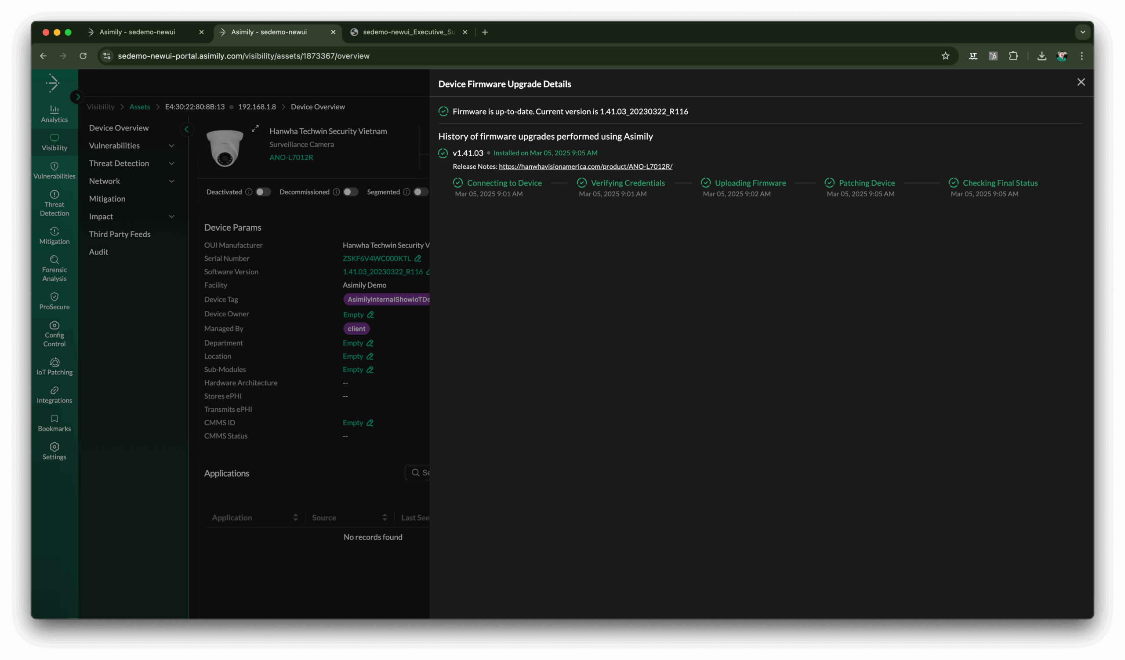Screen dimensions: 1125x660
Task: Open browser downloads
Action: click(1041, 56)
